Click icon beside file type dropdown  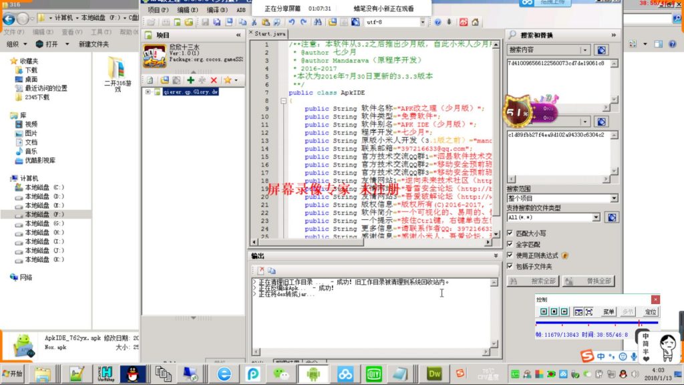pos(612,217)
